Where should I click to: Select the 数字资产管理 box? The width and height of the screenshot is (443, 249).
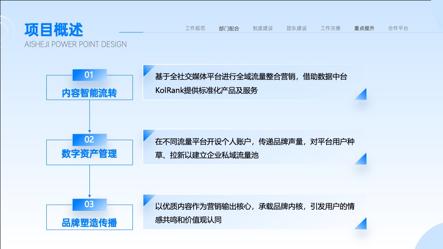click(89, 152)
